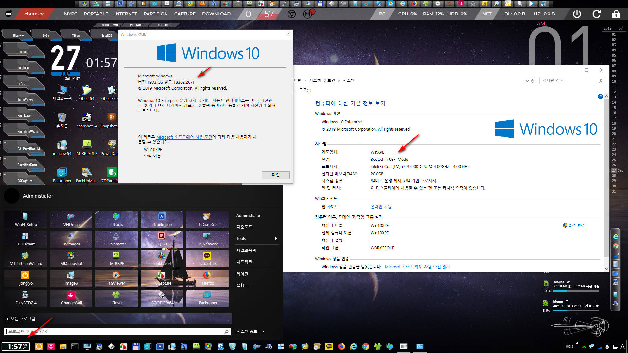Image resolution: width=628 pixels, height=353 pixels.
Task: Click help icon in System window
Action: point(600,97)
